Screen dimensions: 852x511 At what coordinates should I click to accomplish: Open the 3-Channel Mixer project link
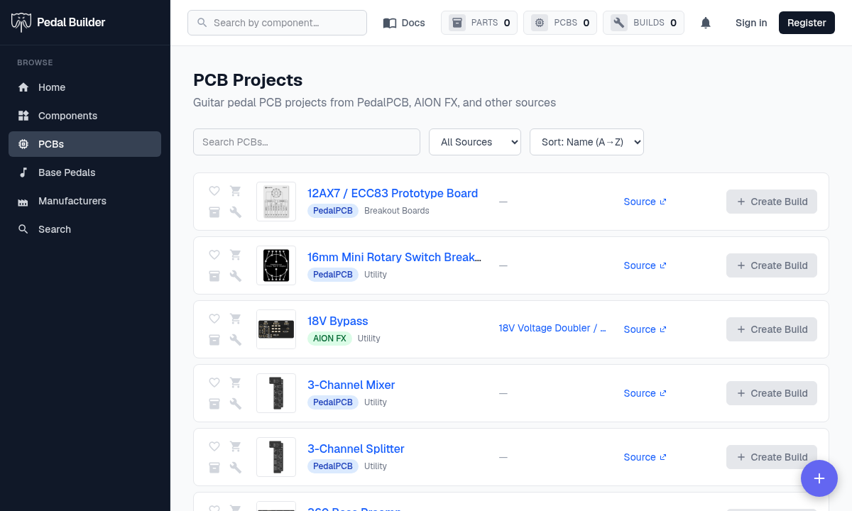click(x=351, y=385)
